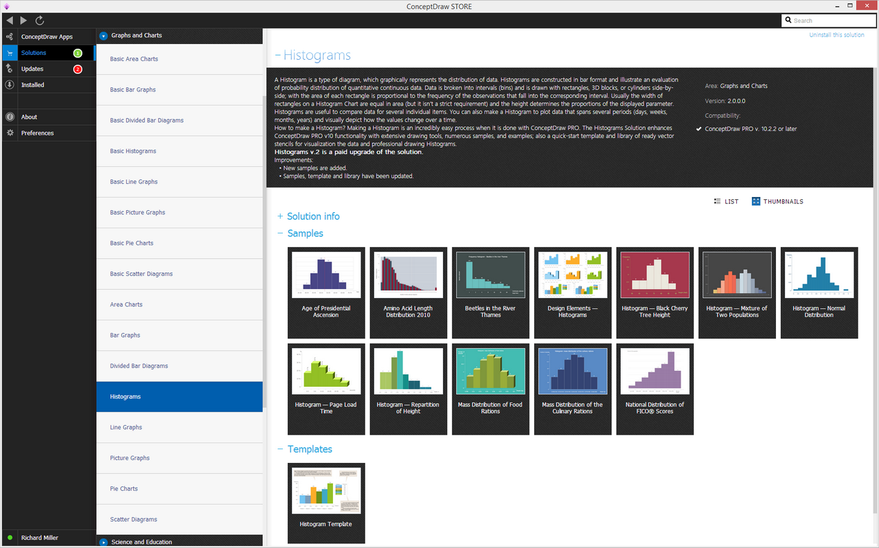The image size is (879, 548).
Task: Select Basic Histograms in the list
Action: click(x=179, y=151)
